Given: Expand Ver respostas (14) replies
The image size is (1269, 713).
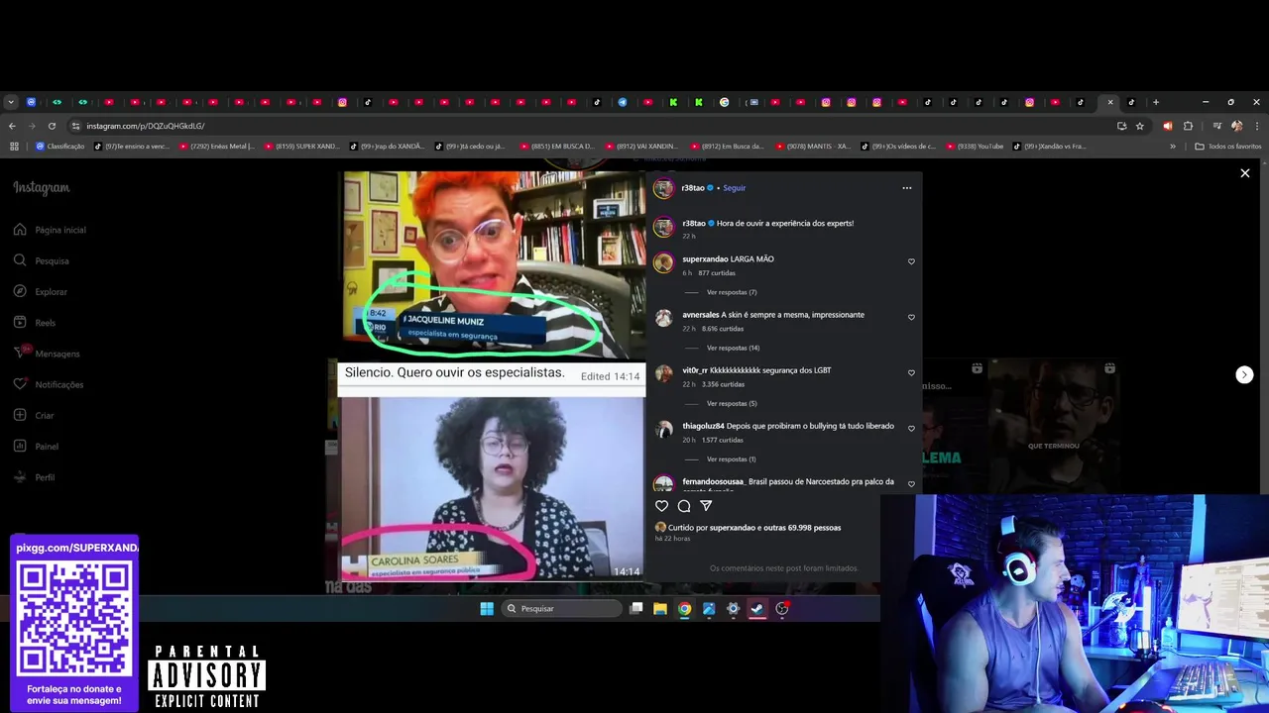Looking at the screenshot, I should [x=734, y=348].
